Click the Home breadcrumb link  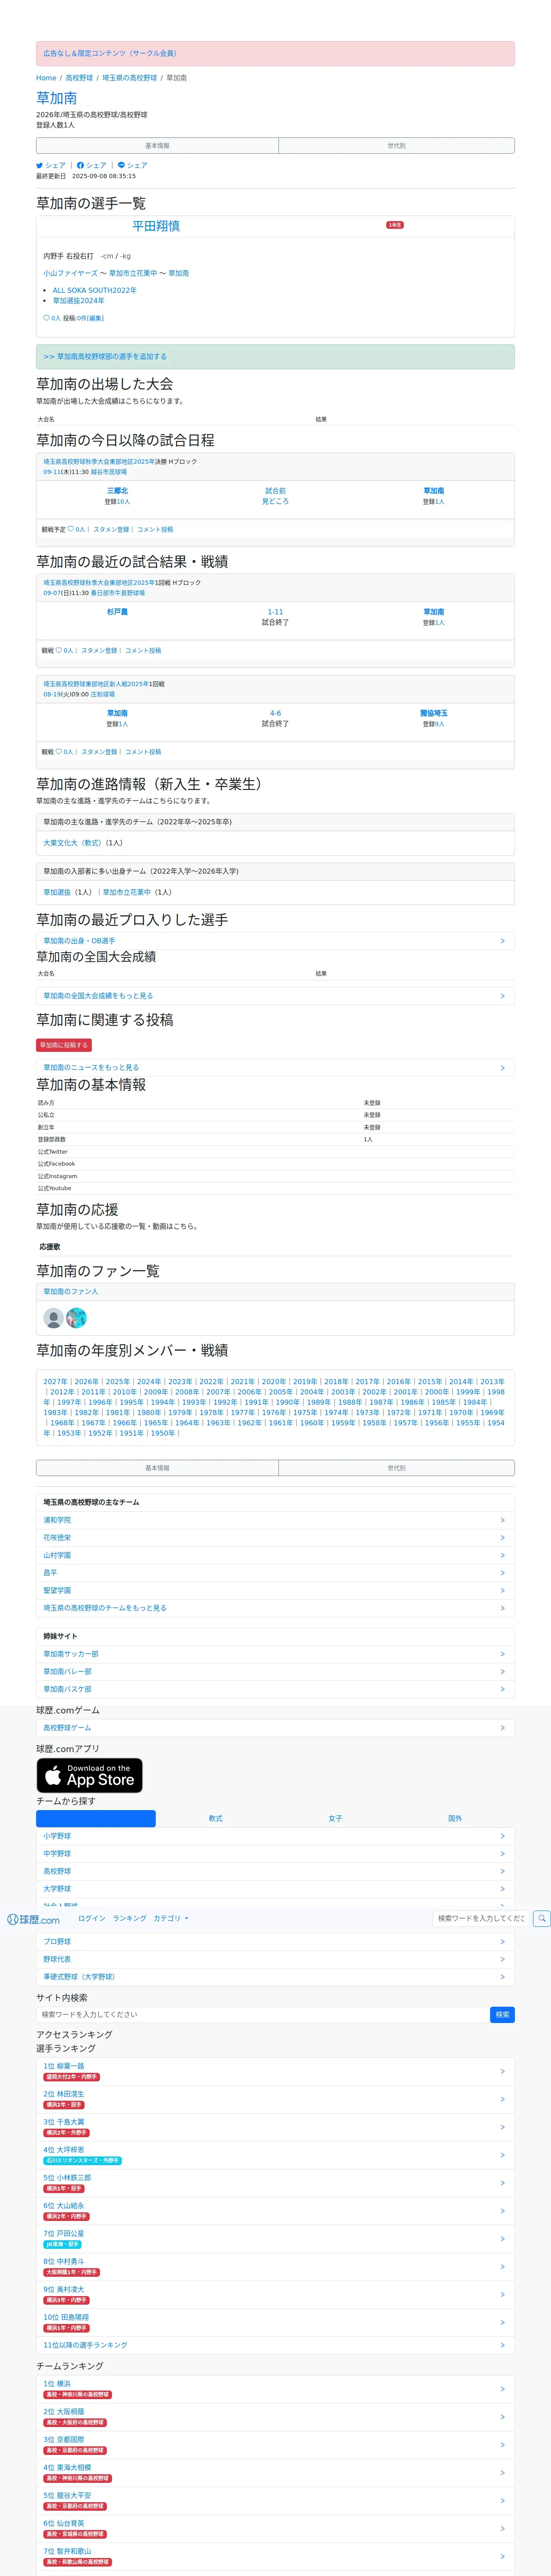pyautogui.click(x=46, y=78)
